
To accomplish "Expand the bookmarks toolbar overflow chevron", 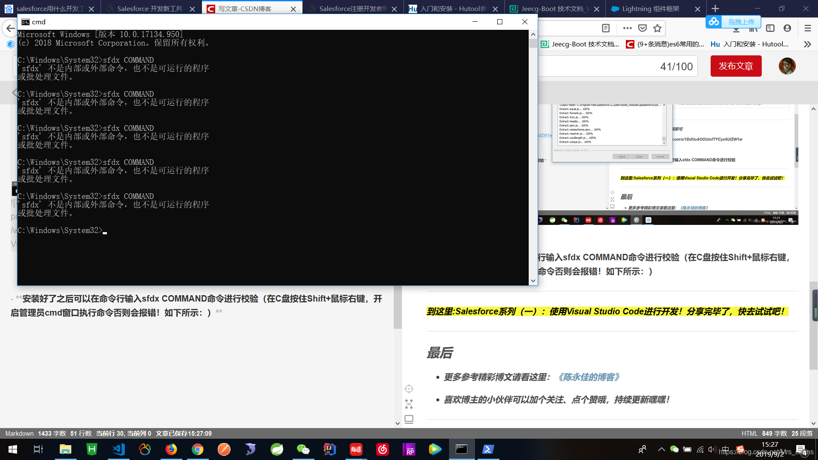I will pos(807,44).
